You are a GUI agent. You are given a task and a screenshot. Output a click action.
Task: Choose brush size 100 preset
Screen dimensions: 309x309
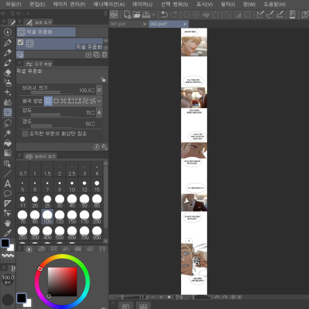[x=48, y=217]
